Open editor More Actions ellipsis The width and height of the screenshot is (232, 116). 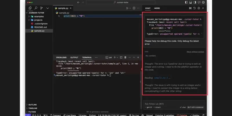[138, 8]
